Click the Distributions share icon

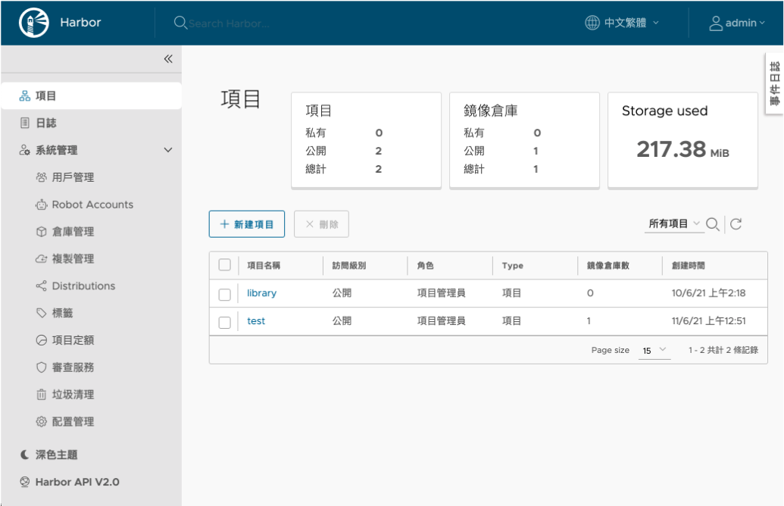[x=41, y=286]
